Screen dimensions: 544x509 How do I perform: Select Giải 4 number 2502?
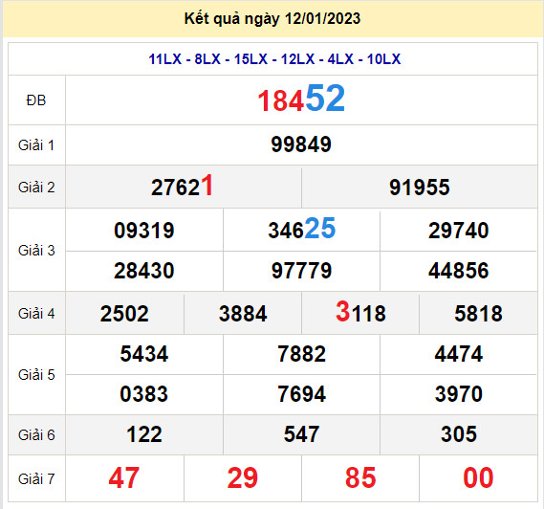pyautogui.click(x=124, y=314)
